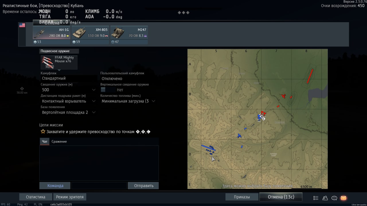
Task: Open Режим зрителя
Action: click(x=70, y=197)
